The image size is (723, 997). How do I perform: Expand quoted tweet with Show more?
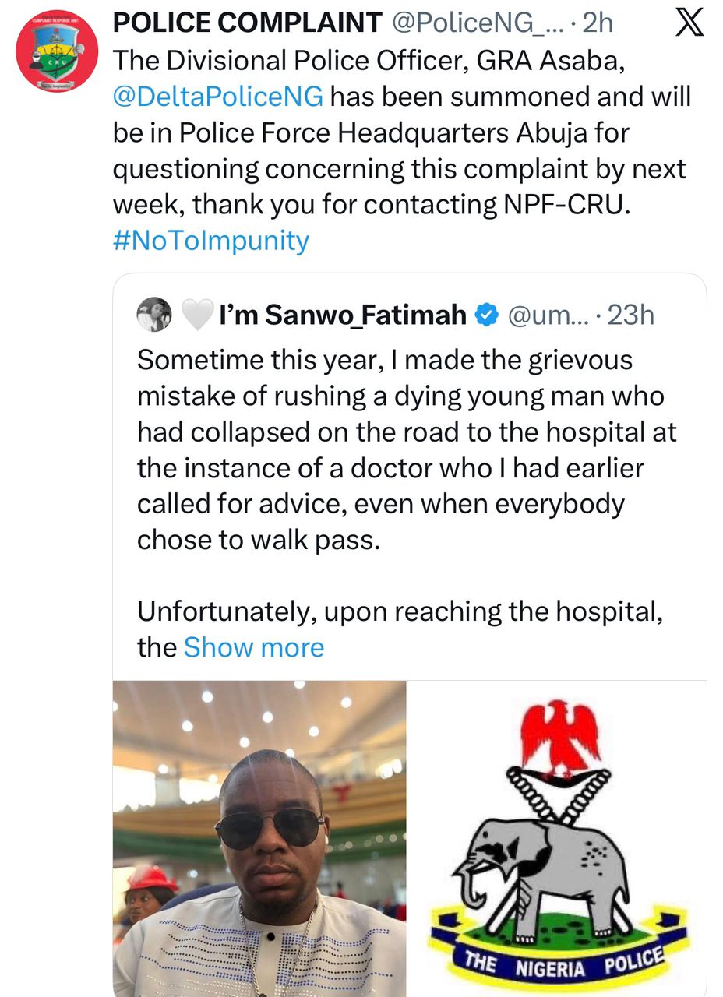click(x=253, y=647)
